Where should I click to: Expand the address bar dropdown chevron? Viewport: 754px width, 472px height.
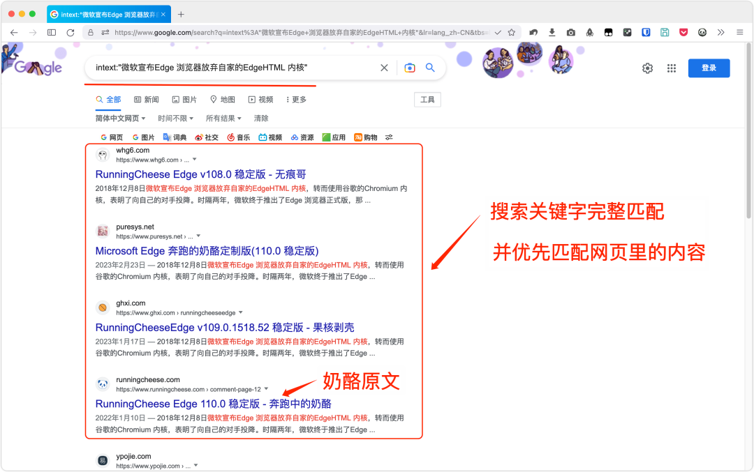498,33
